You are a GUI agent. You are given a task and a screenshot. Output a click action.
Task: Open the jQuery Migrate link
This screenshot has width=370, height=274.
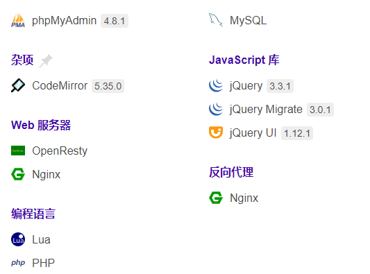(266, 110)
